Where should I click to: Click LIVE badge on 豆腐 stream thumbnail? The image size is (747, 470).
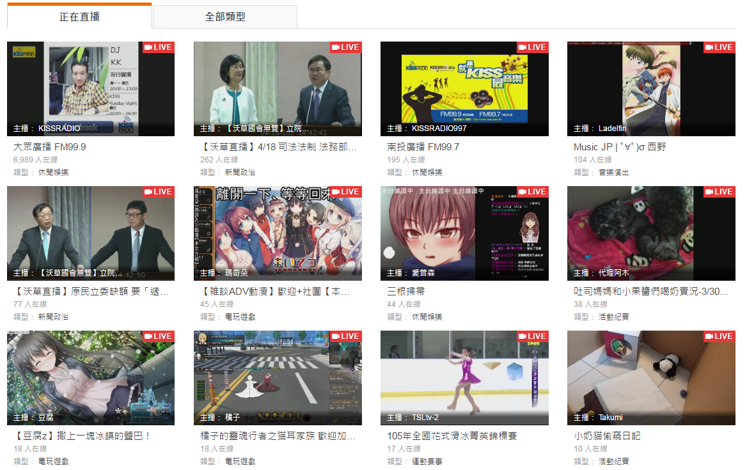[158, 336]
